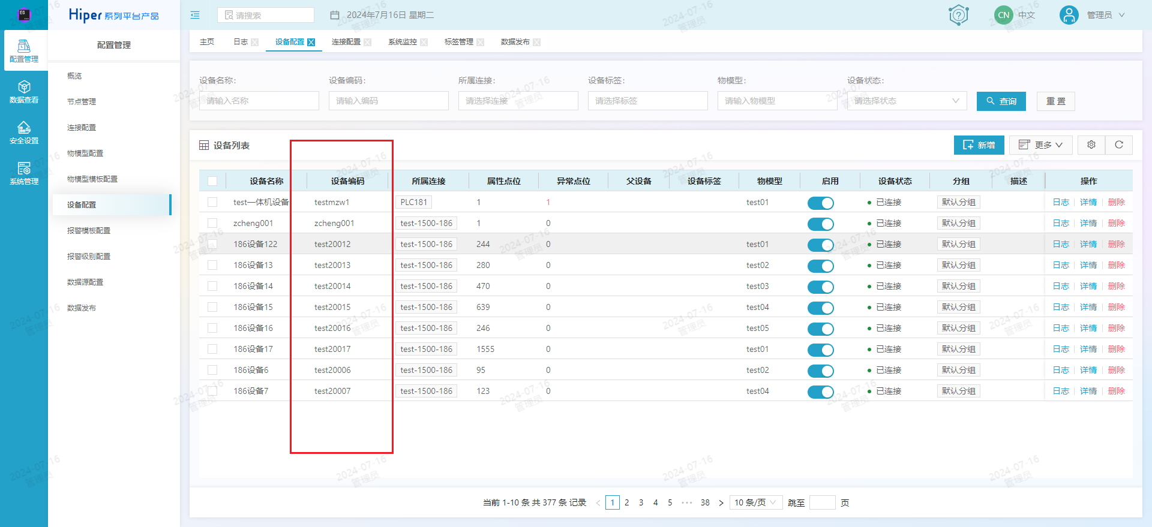Open the 安全设置 sidebar icon
Viewport: 1152px width, 527px height.
[24, 132]
